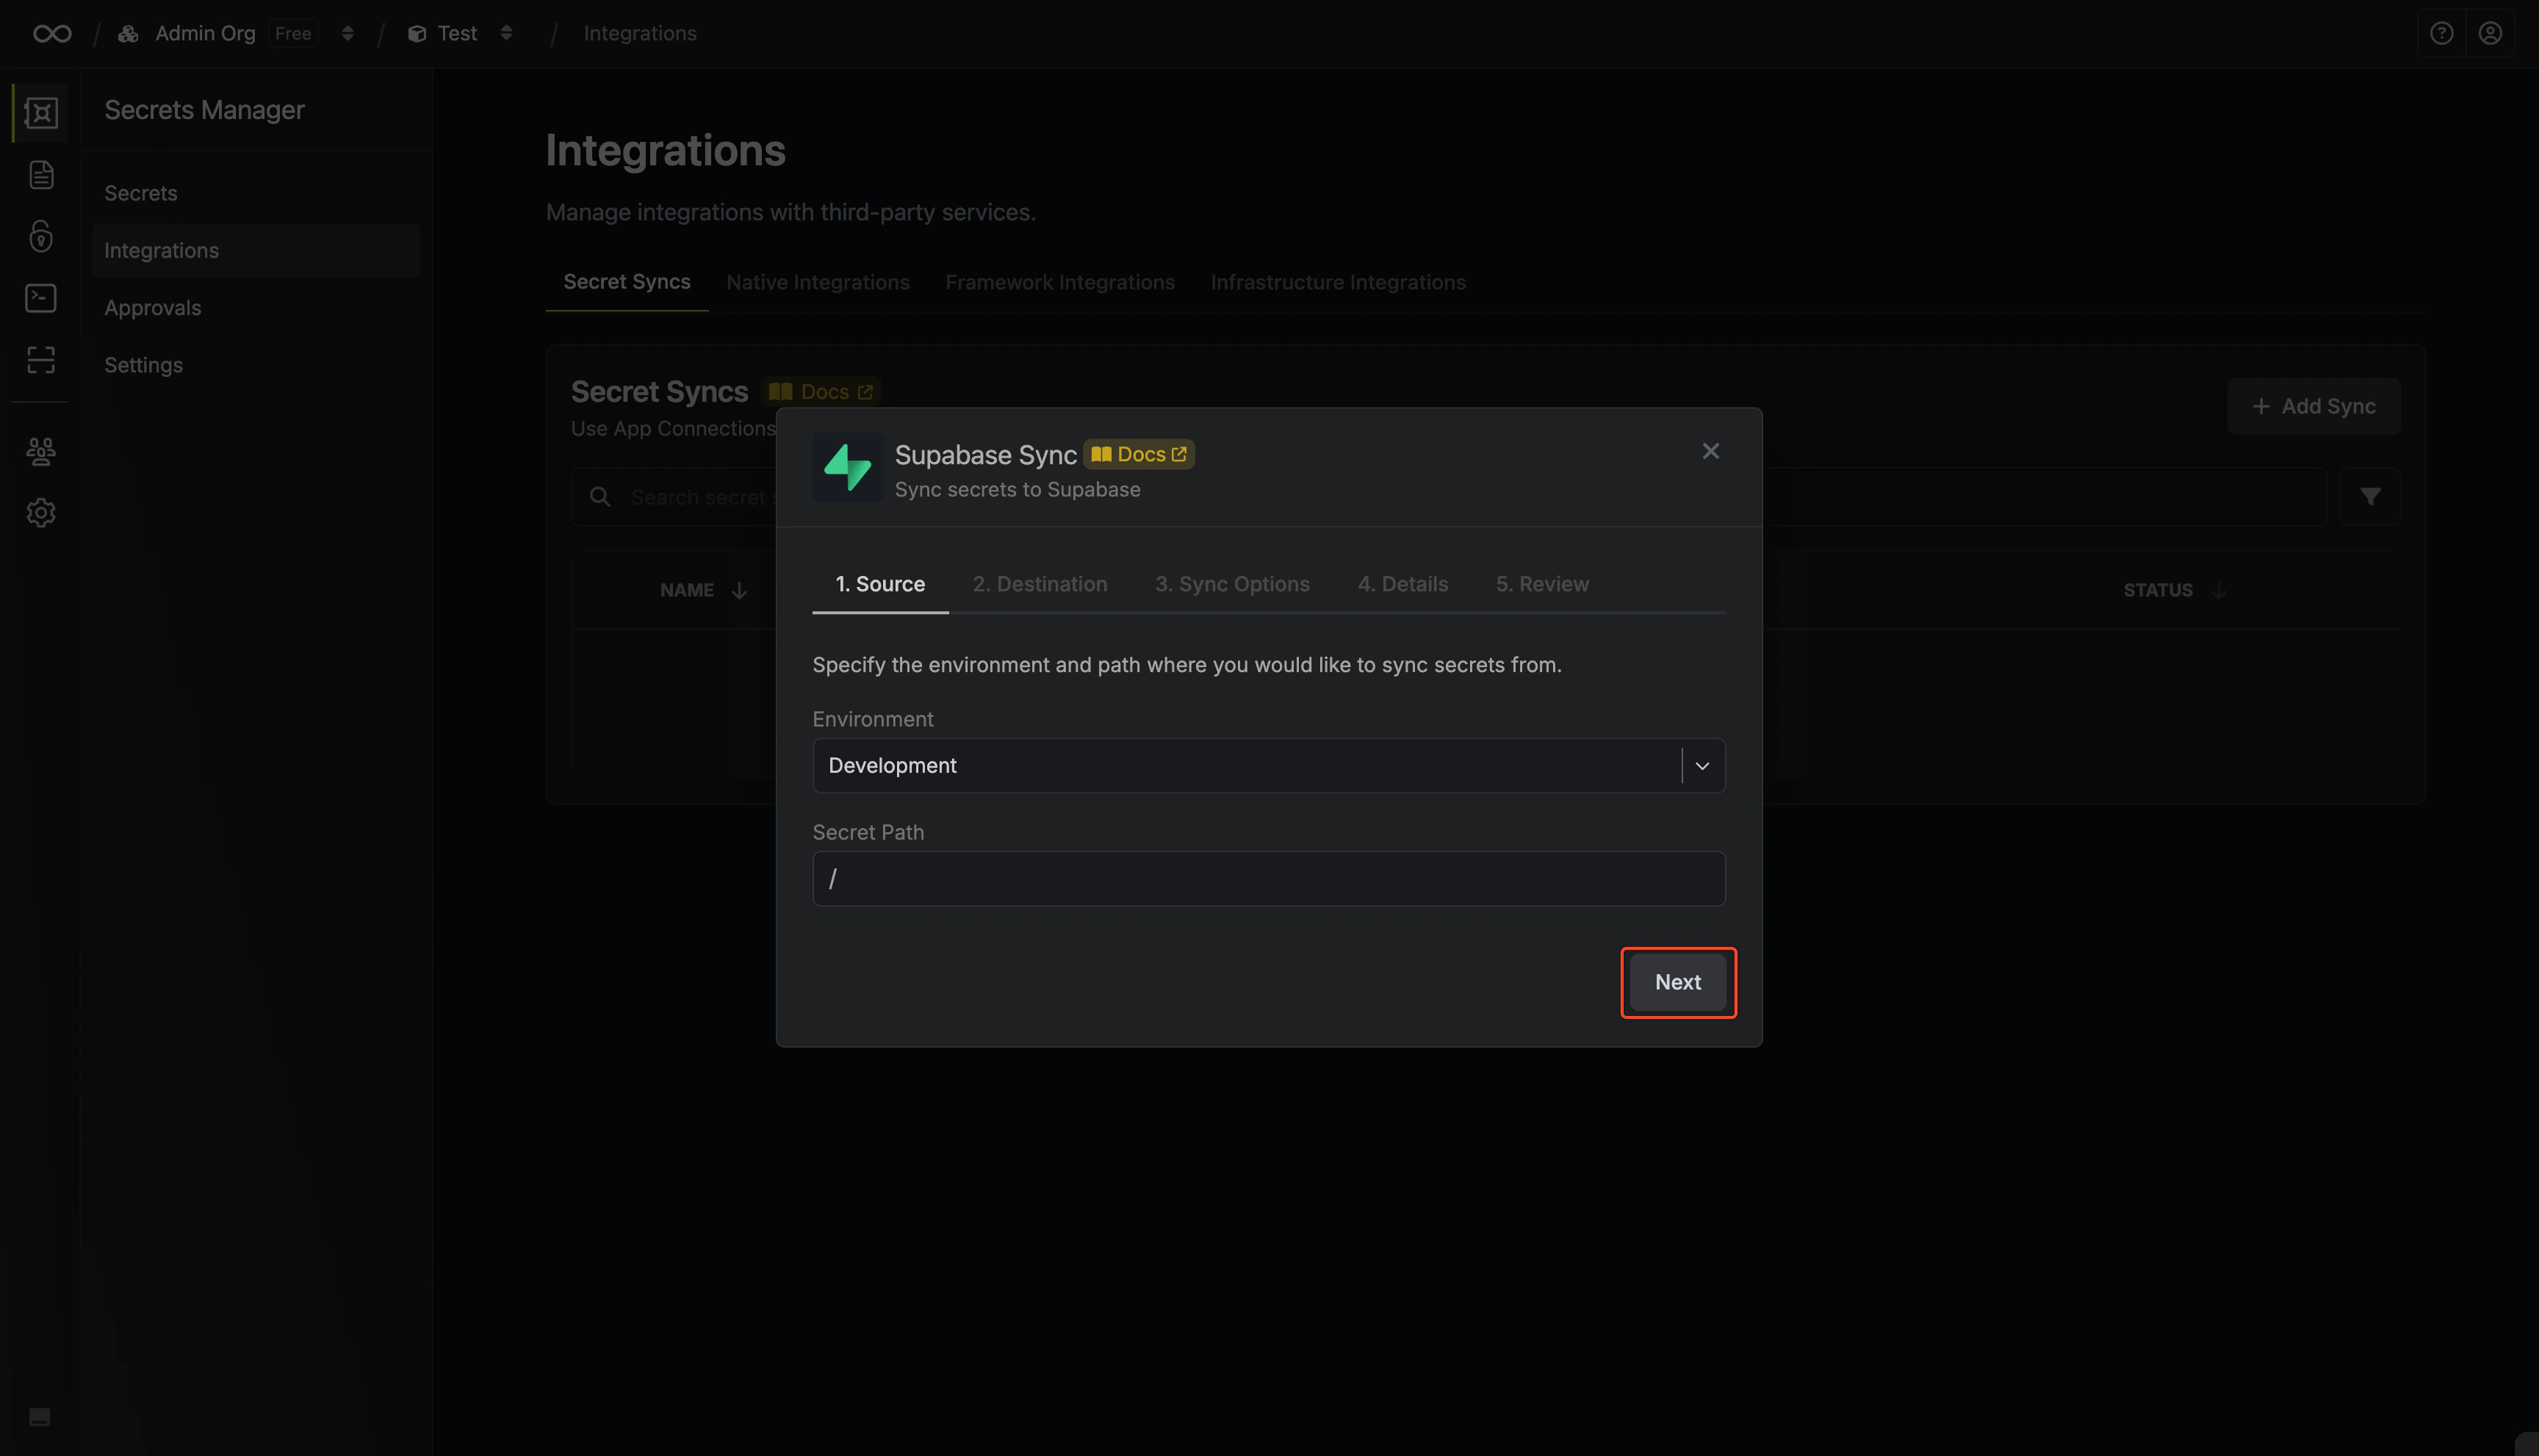Select the Development environment combo box
The width and height of the screenshot is (2539, 1456).
pos(1268,765)
